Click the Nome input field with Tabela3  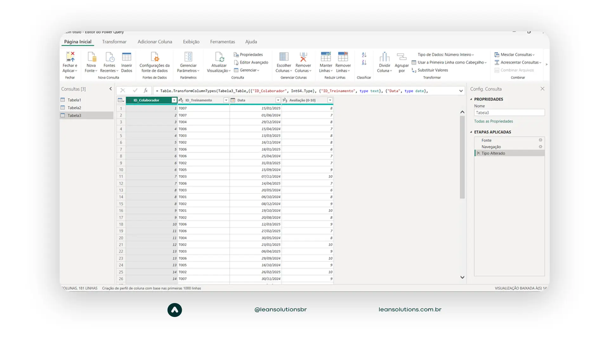click(x=509, y=113)
